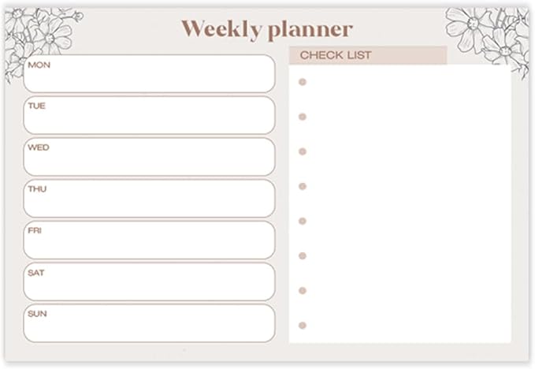Click the CHECK LIST header bar
The height and width of the screenshot is (369, 535).
[x=368, y=55]
